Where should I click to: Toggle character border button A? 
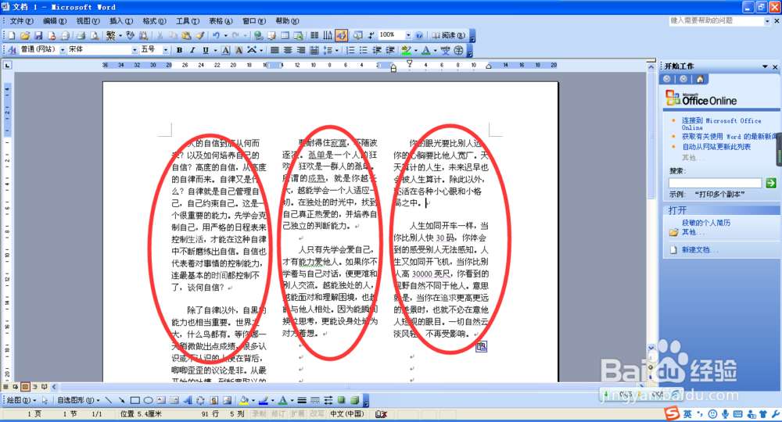[225, 50]
